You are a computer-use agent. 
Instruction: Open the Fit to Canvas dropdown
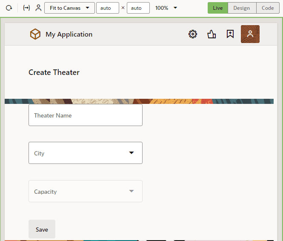coord(69,8)
